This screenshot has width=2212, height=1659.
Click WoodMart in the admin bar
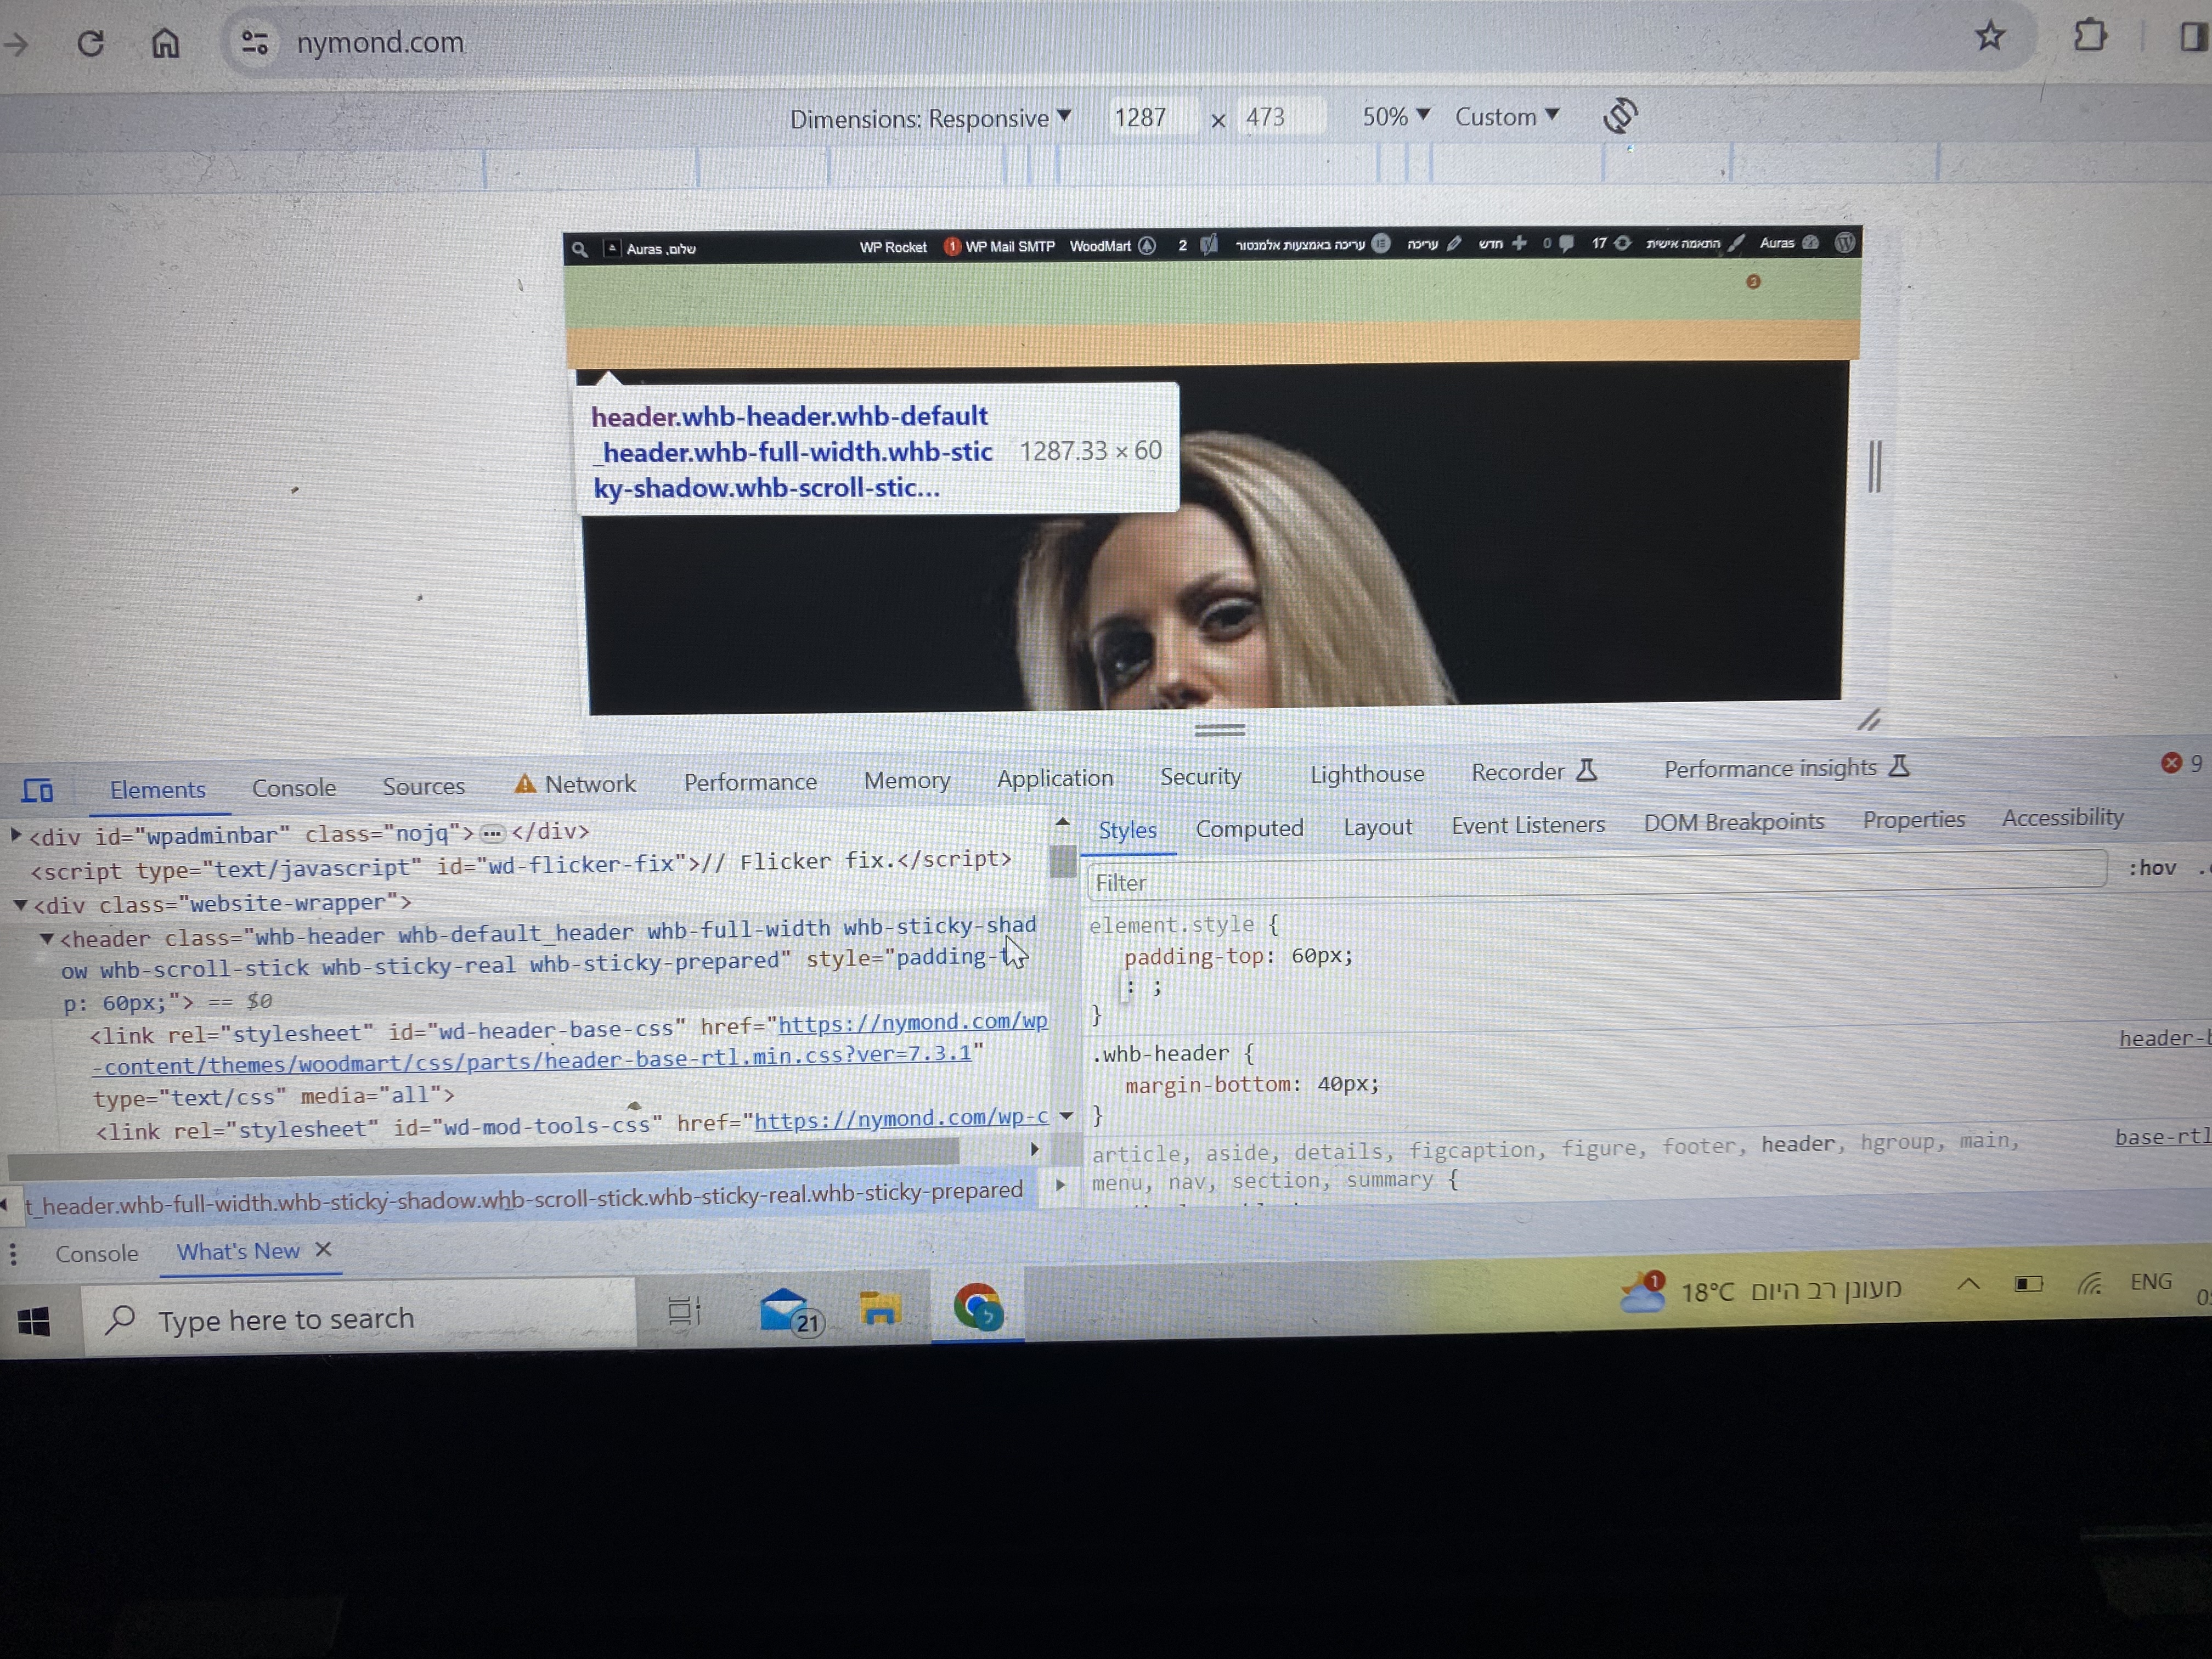click(1112, 246)
